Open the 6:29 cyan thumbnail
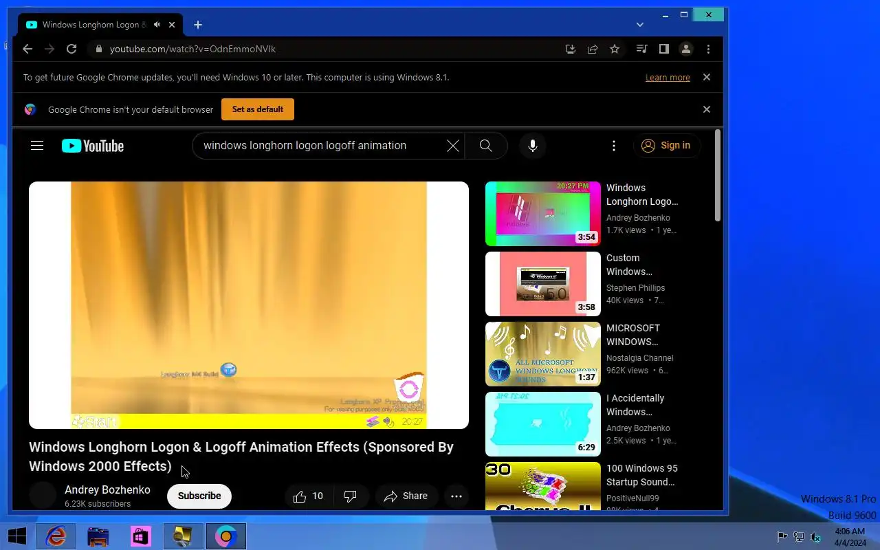The image size is (880, 550). tap(543, 424)
